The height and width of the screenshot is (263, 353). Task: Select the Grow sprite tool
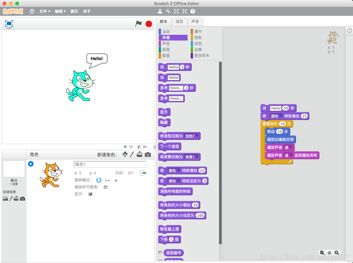click(x=176, y=11)
